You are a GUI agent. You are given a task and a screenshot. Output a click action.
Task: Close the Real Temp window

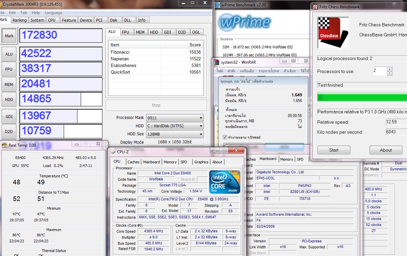click(x=98, y=144)
